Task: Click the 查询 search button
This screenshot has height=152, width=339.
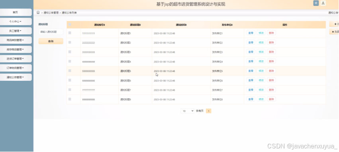Action: (51, 41)
